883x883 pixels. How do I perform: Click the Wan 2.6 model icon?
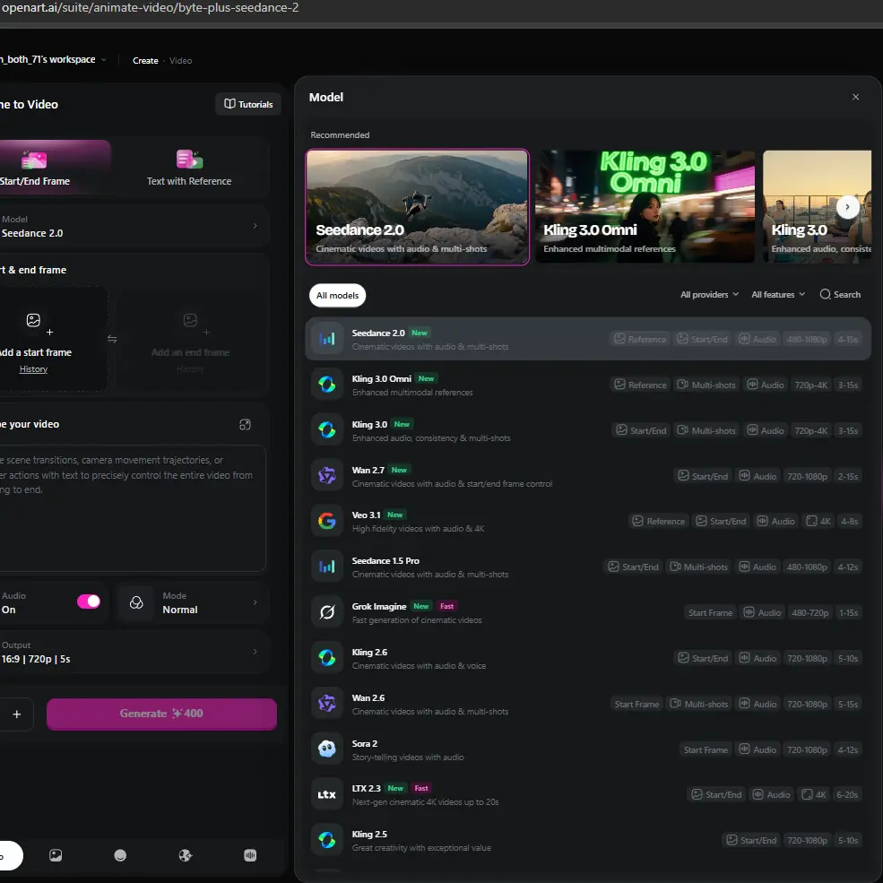(x=326, y=704)
